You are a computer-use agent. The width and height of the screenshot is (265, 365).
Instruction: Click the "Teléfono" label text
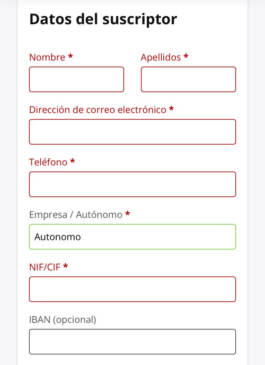point(48,162)
